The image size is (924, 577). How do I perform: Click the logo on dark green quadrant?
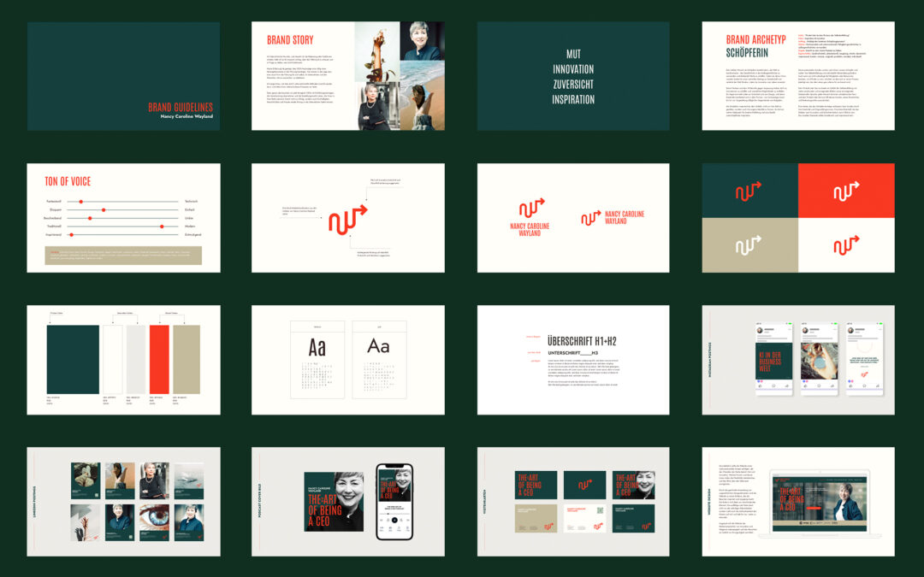tap(749, 191)
